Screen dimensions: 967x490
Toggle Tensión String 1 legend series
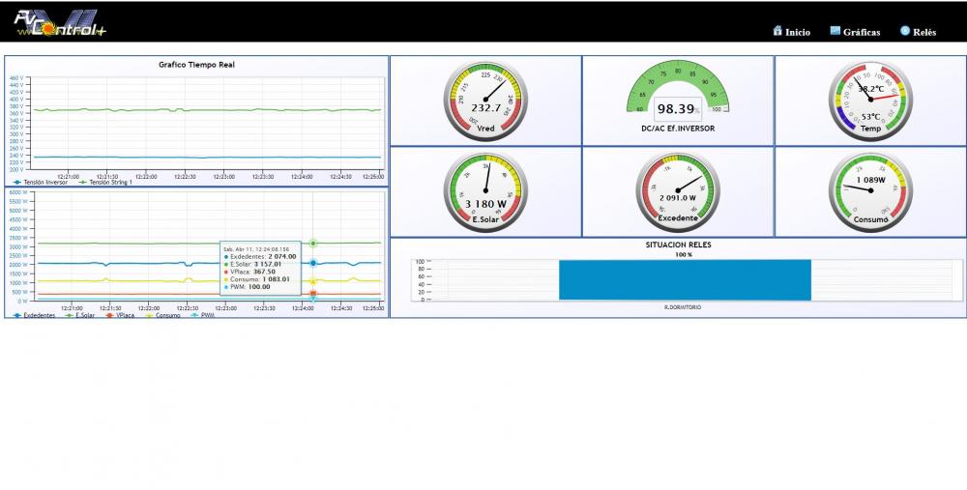[105, 183]
